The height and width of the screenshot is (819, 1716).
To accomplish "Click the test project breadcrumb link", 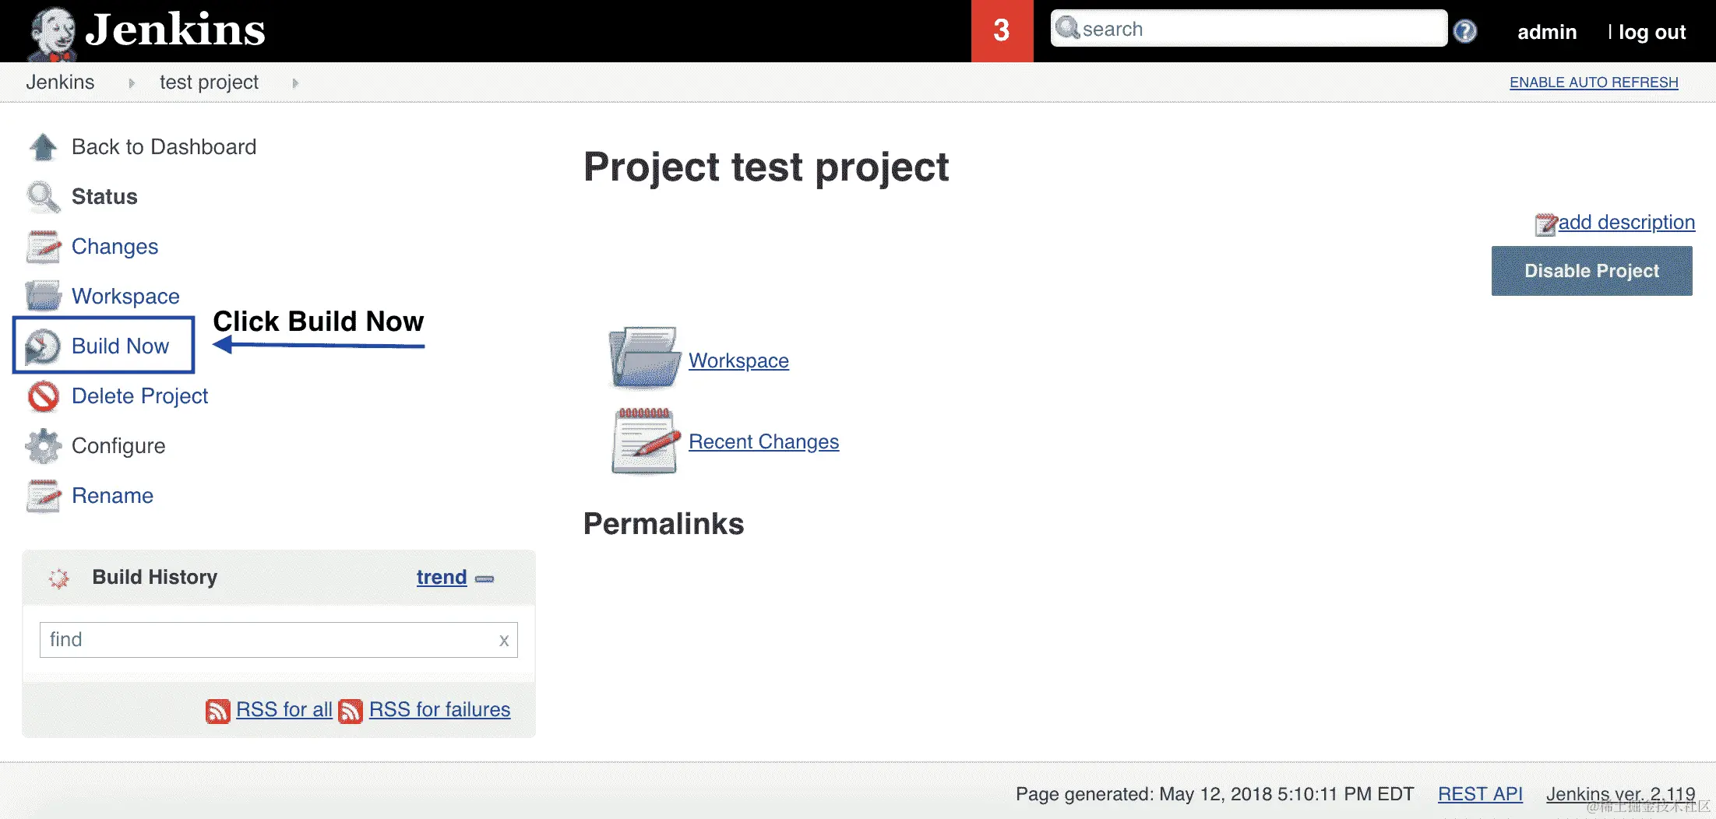I will point(209,82).
